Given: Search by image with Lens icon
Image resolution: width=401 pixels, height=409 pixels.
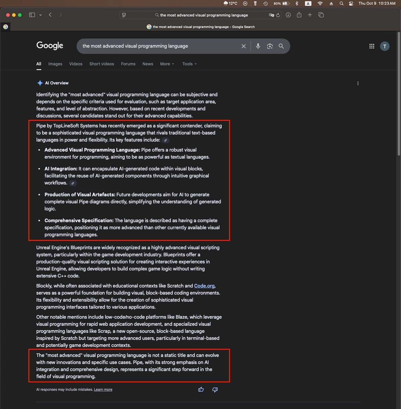Looking at the screenshot, I should pyautogui.click(x=270, y=46).
